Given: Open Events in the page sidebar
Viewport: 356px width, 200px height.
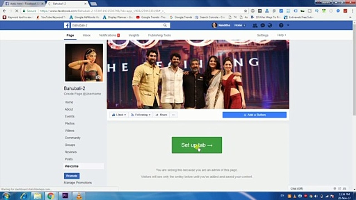Looking at the screenshot, I should [70, 116].
